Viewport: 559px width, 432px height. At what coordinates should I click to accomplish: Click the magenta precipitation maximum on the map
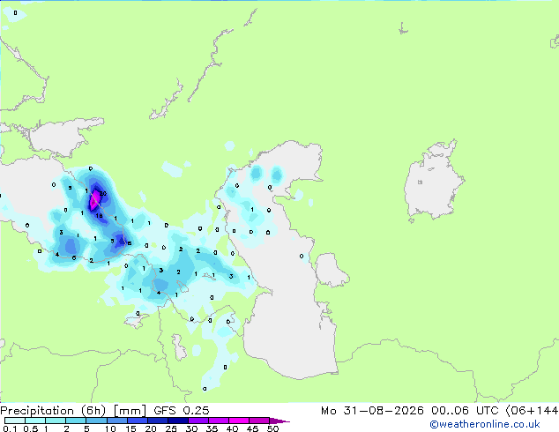94,200
